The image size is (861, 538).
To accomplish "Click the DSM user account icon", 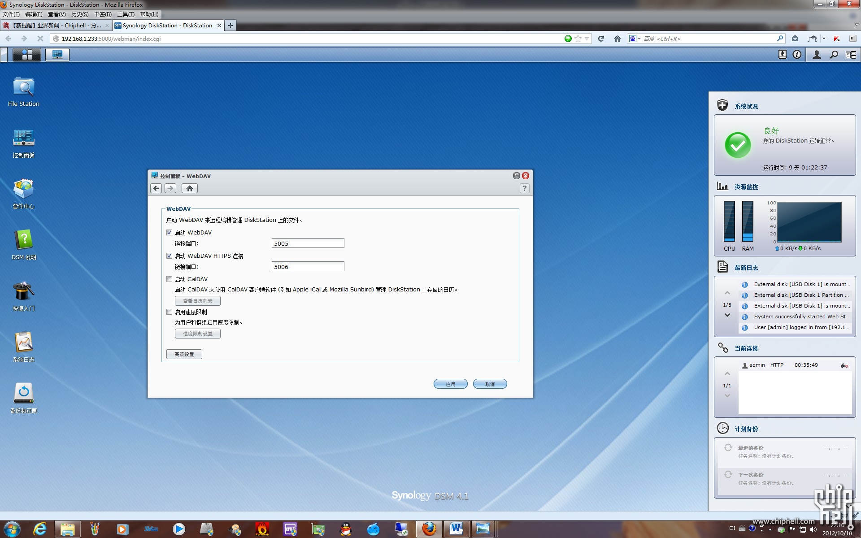I will (x=817, y=55).
